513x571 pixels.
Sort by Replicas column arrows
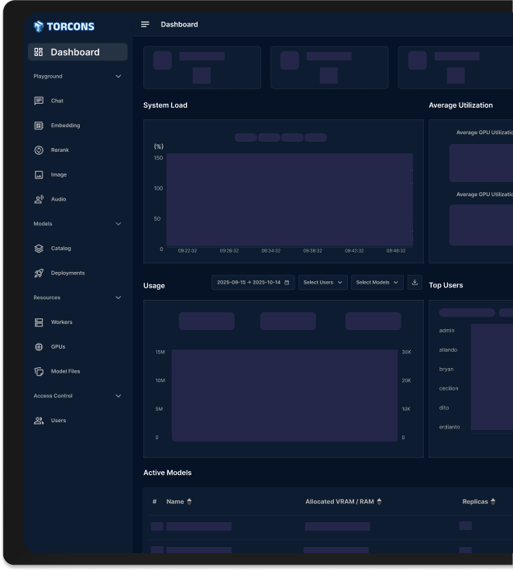pyautogui.click(x=493, y=501)
